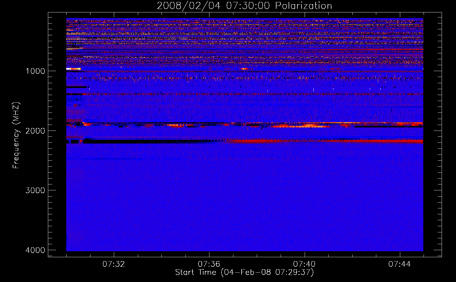Click the '07:32' time tick label
Viewport: 456px width, 282px height.
[114, 264]
